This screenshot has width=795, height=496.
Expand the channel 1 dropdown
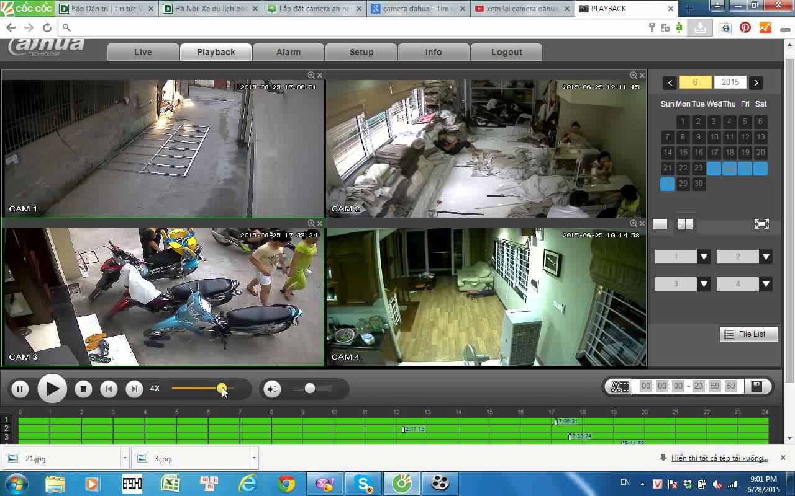pos(703,256)
